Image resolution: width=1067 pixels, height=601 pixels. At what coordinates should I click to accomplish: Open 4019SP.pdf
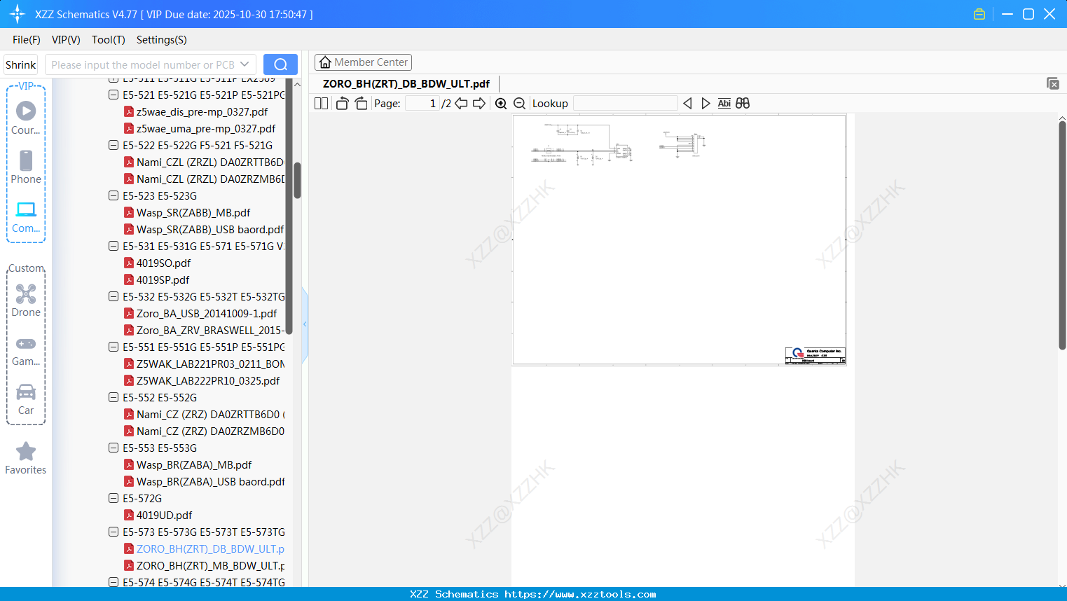[163, 279]
